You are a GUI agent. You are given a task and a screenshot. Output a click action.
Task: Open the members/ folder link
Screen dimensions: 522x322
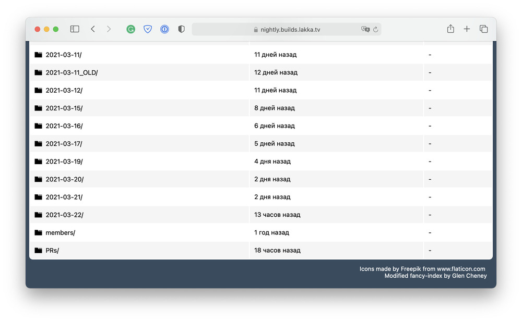(x=60, y=232)
